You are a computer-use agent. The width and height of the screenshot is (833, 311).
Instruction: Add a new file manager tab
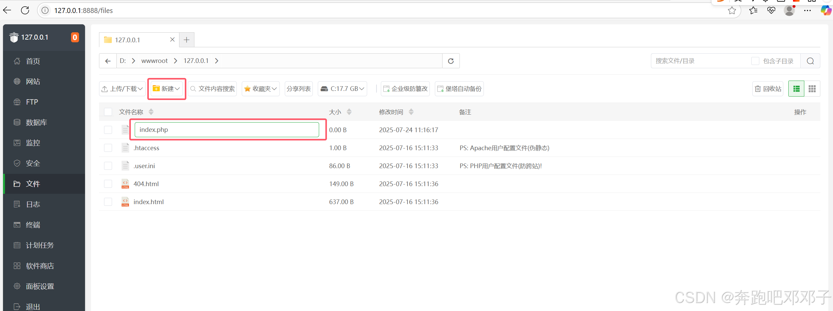click(187, 40)
